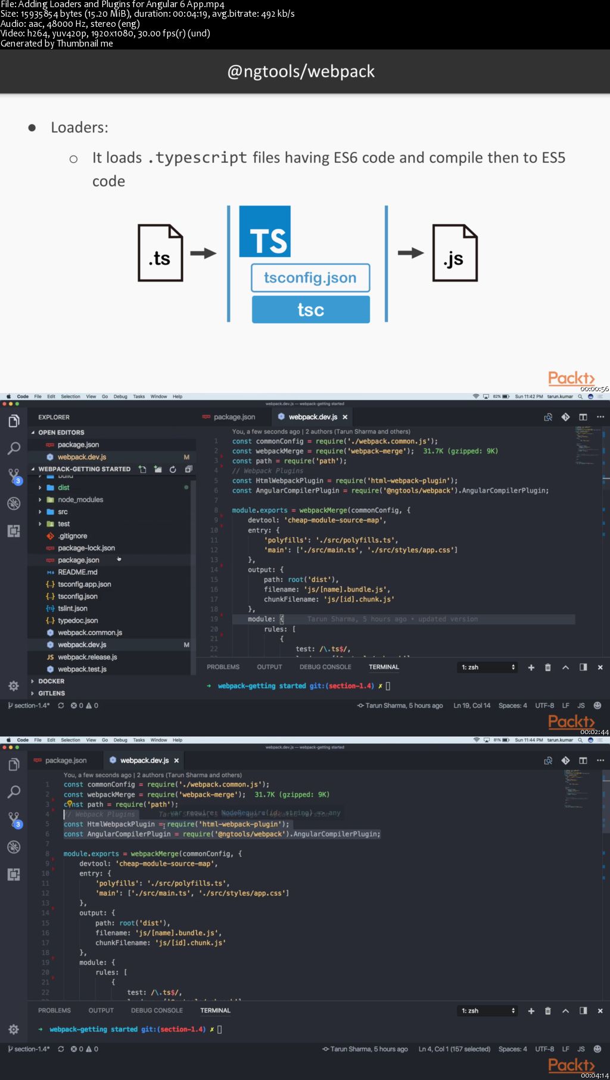610x1080 pixels.
Task: Open Extensions view icon in 00:02:44 frame
Action: tap(14, 531)
